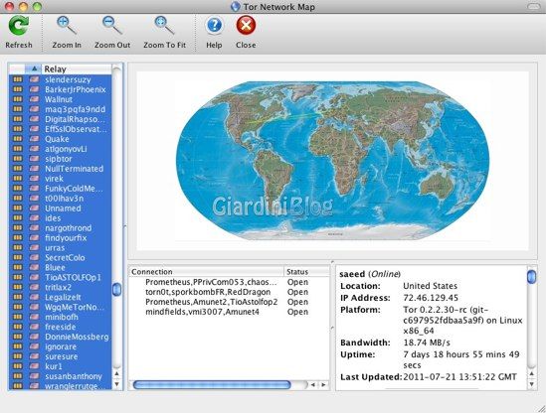The height and width of the screenshot is (413, 546).
Task: Click the flag icon next to slendersuzy
Action: coord(34,79)
